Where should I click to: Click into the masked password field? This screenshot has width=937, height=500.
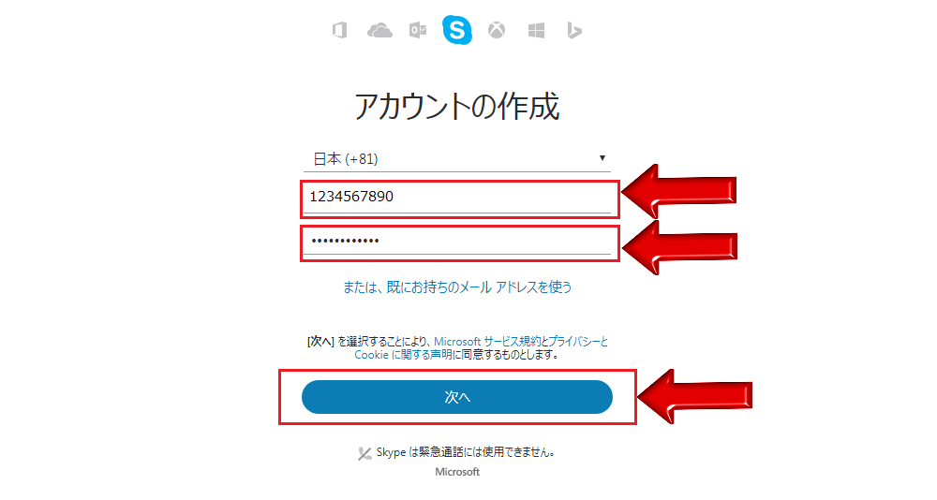tap(457, 242)
